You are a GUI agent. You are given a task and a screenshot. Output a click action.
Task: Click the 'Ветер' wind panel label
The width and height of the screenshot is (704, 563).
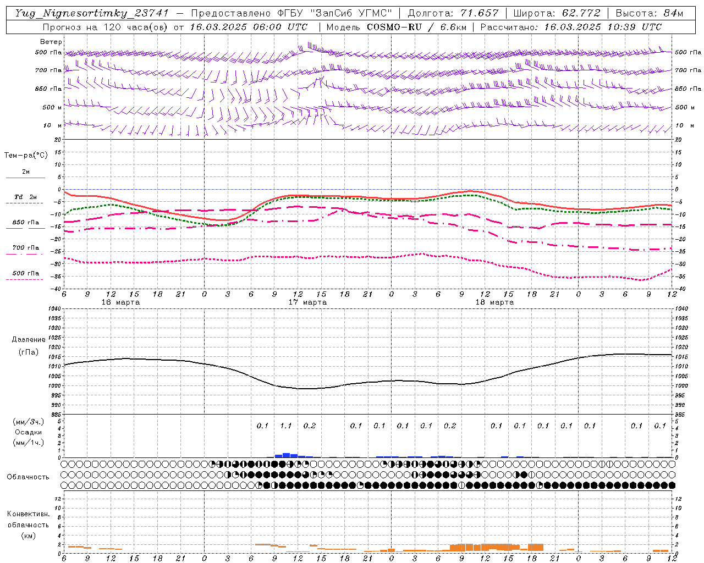pyautogui.click(x=51, y=42)
